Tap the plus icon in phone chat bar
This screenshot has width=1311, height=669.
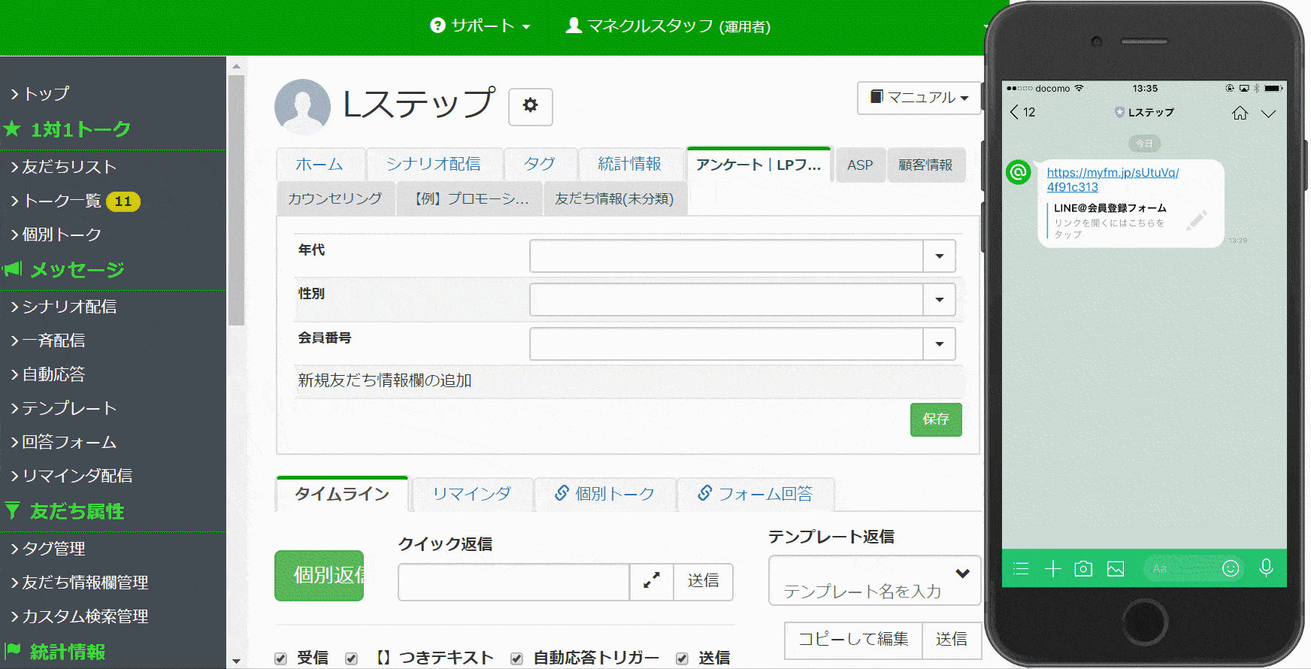tap(1053, 568)
